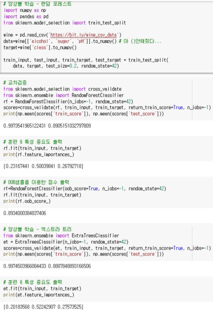213x312 pixels.
Task: Click the train_test_split import line
Action: click(64, 23)
